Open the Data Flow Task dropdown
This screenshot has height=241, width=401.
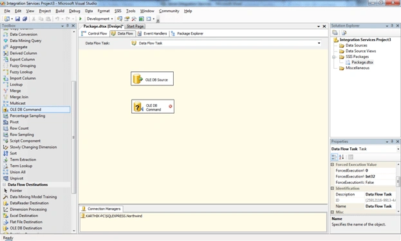click(x=319, y=43)
